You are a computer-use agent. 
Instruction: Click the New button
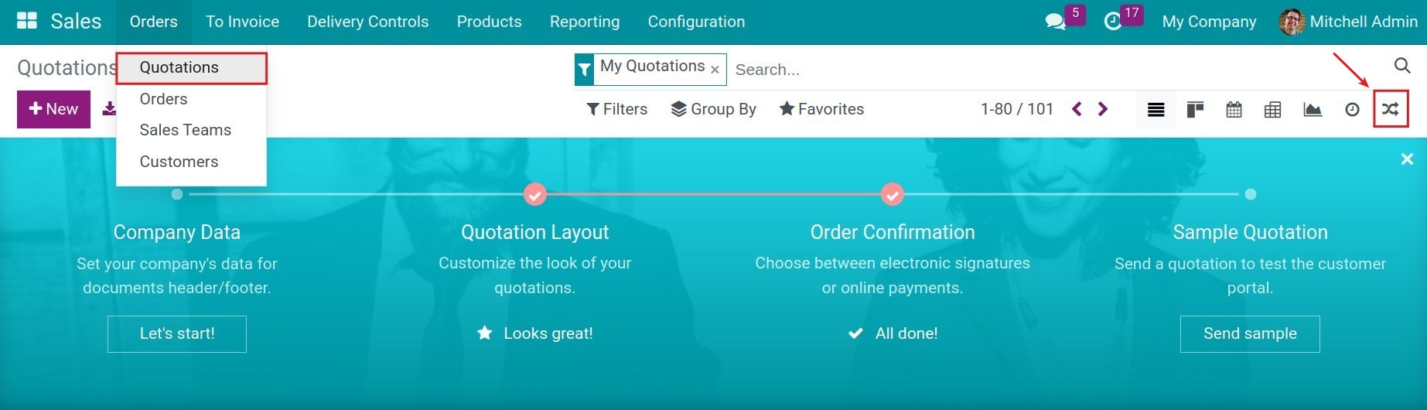[53, 109]
